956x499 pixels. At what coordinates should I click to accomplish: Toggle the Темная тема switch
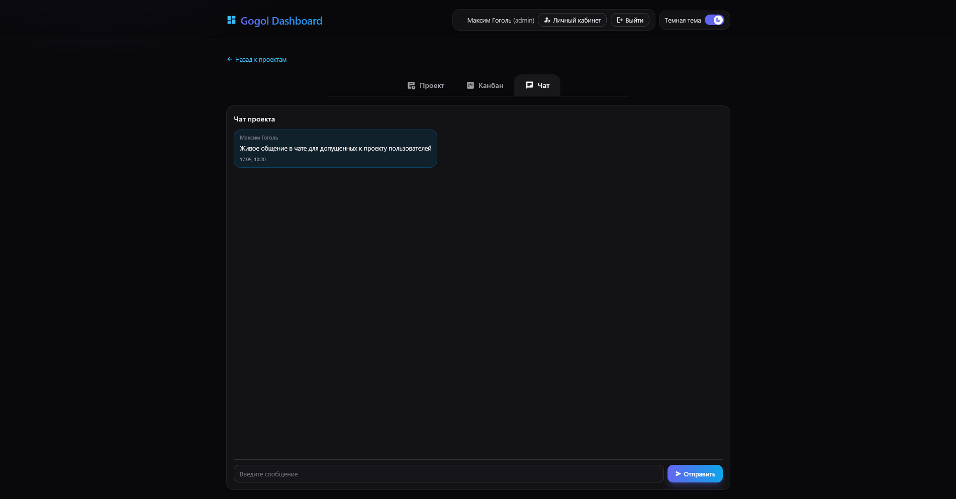714,20
